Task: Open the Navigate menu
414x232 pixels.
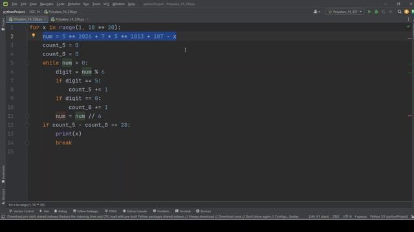Action: pos(47,5)
